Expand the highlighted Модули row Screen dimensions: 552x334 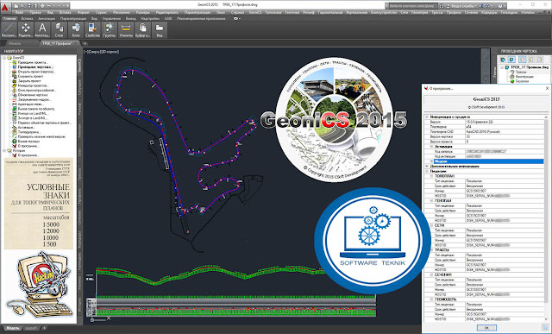tap(431, 161)
